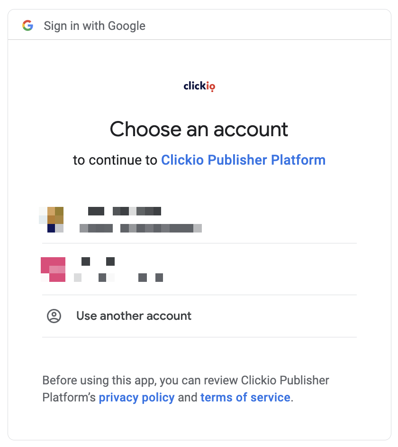The image size is (398, 447).
Task: Open the Clickio Publisher Platform link
Action: point(243,160)
